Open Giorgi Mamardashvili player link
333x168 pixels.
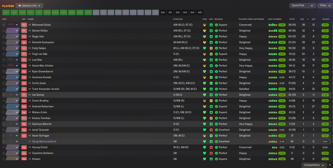44,142
